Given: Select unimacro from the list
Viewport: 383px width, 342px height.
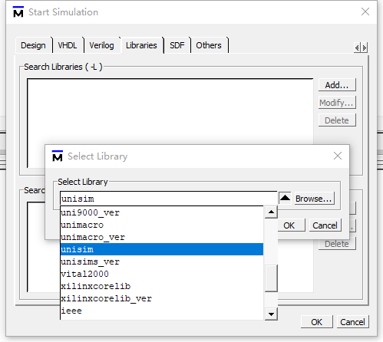Looking at the screenshot, I should coord(162,225).
